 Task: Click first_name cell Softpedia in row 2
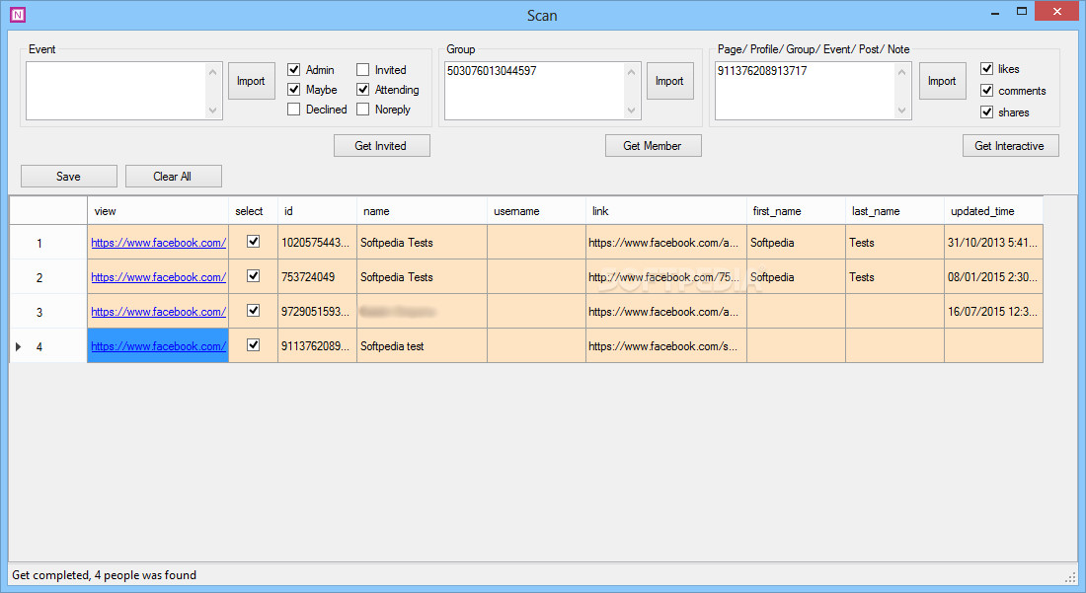796,277
